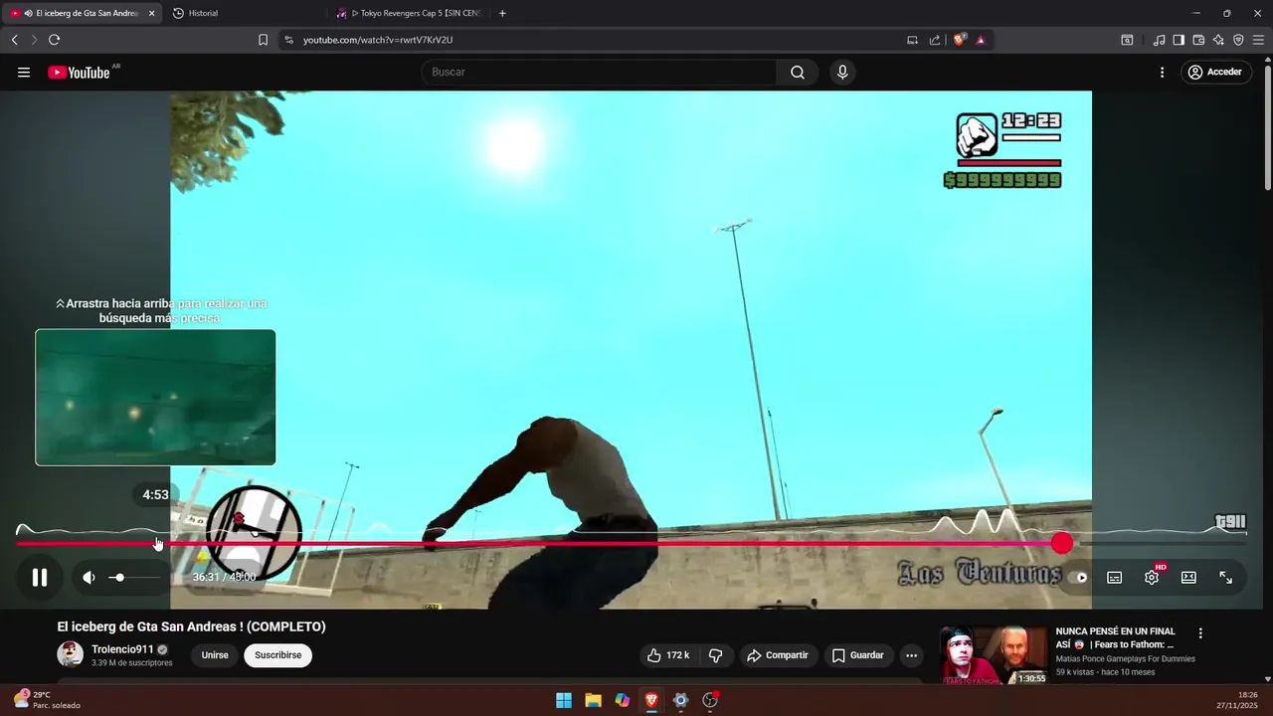Viewport: 1273px width, 716px height.
Task: Start voice search with the microphone icon
Action: pos(842,72)
